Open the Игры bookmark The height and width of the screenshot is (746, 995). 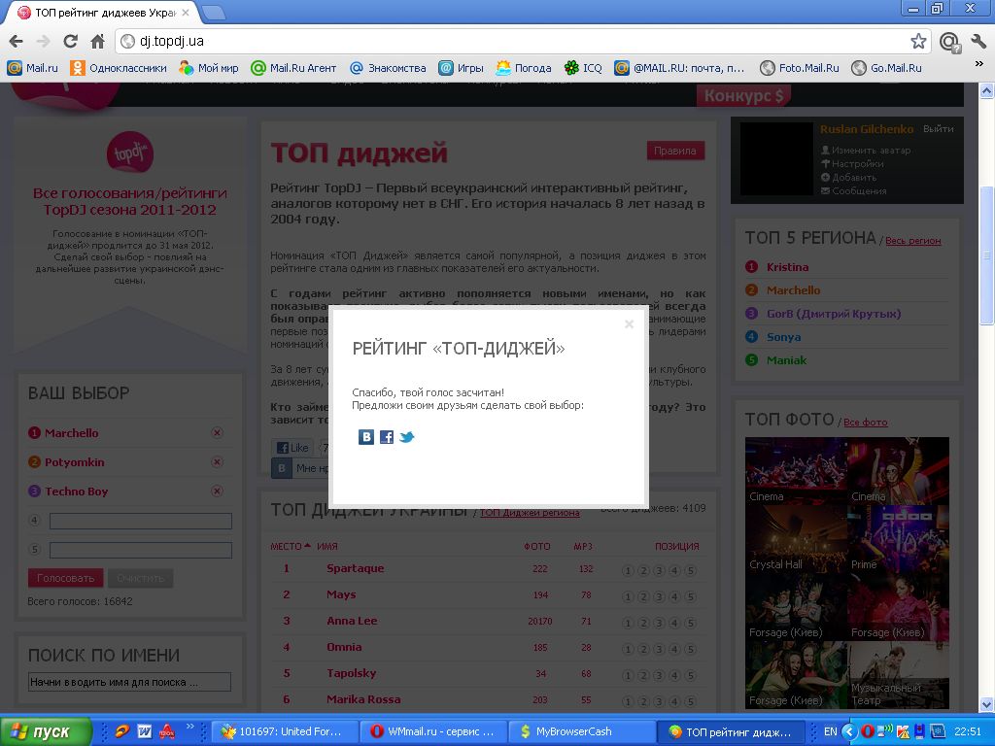461,68
